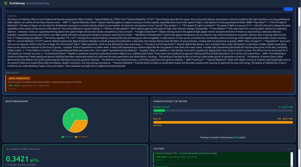The image size is (301, 167).
Task: Click the 13:42:08 receipt timestamp
Action: pyautogui.click(x=11, y=89)
